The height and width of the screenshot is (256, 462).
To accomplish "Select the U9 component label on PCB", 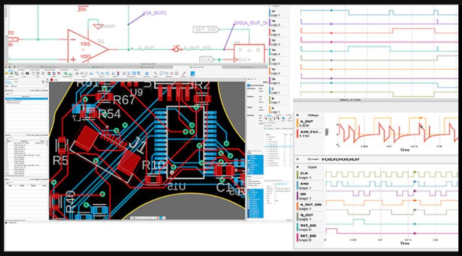I will click(136, 92).
